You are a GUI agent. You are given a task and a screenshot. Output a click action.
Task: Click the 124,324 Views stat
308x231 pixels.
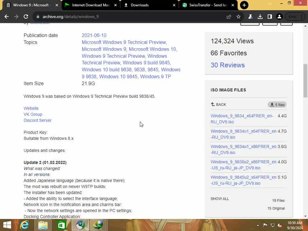click(x=232, y=41)
